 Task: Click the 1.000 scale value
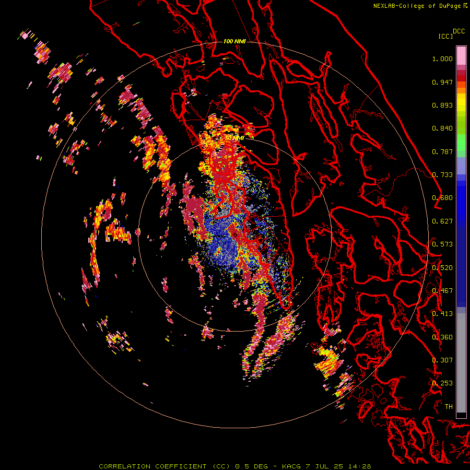click(442, 58)
